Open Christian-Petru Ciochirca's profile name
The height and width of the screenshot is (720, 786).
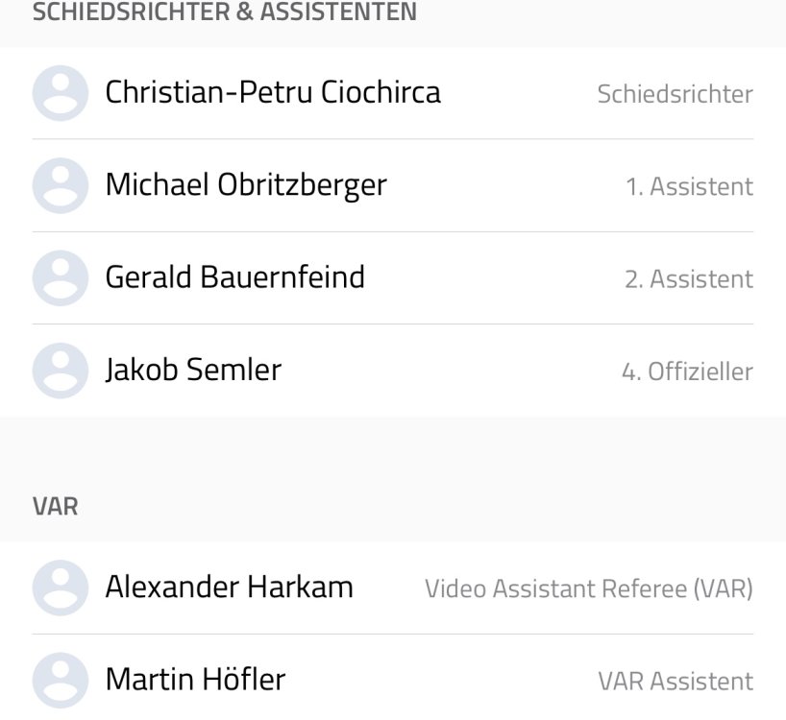273,93
